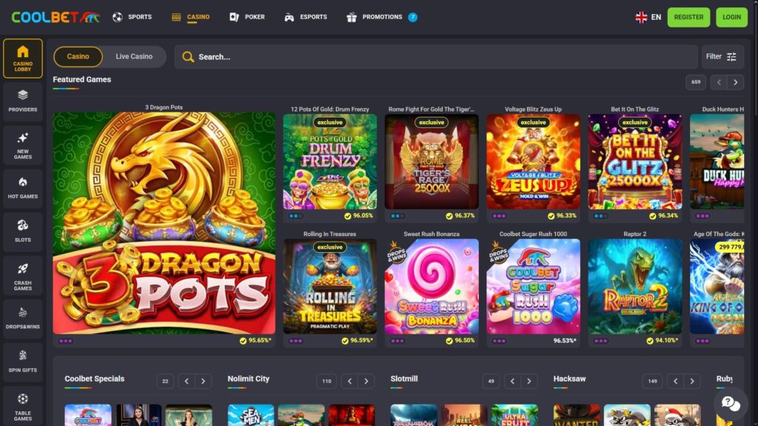Open the chat support bubble
This screenshot has width=758, height=426.
point(729,404)
